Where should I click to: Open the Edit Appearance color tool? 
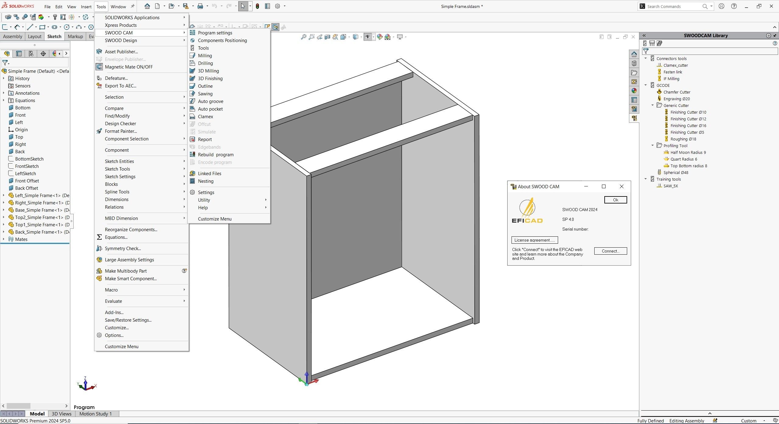tap(379, 37)
